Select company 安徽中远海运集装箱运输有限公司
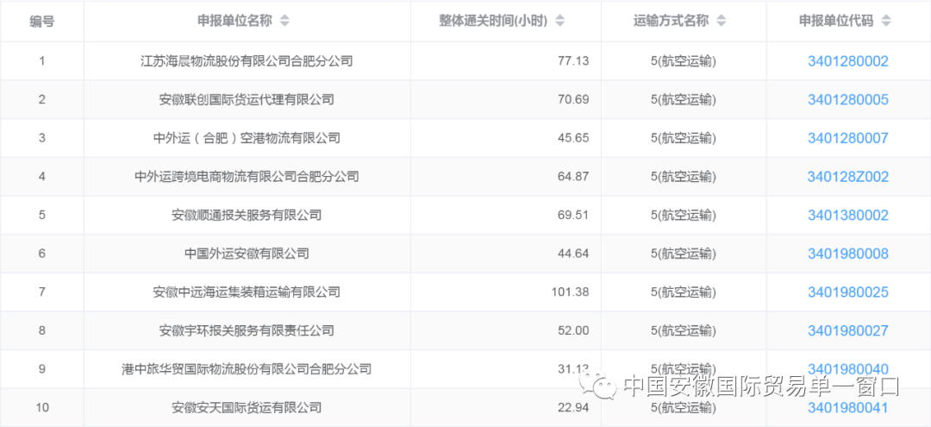 pyautogui.click(x=247, y=292)
